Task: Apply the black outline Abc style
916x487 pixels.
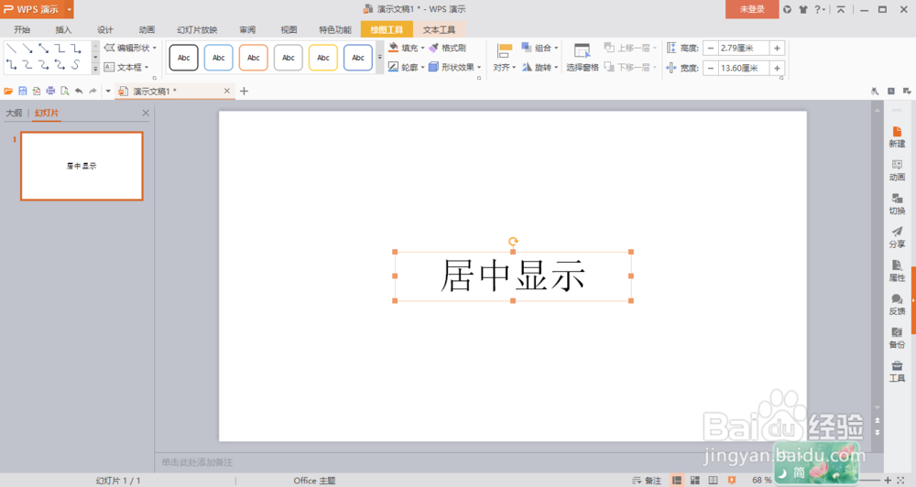Action: click(x=184, y=58)
